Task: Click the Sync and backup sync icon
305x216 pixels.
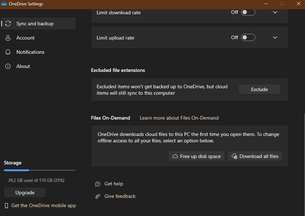Action: point(8,23)
